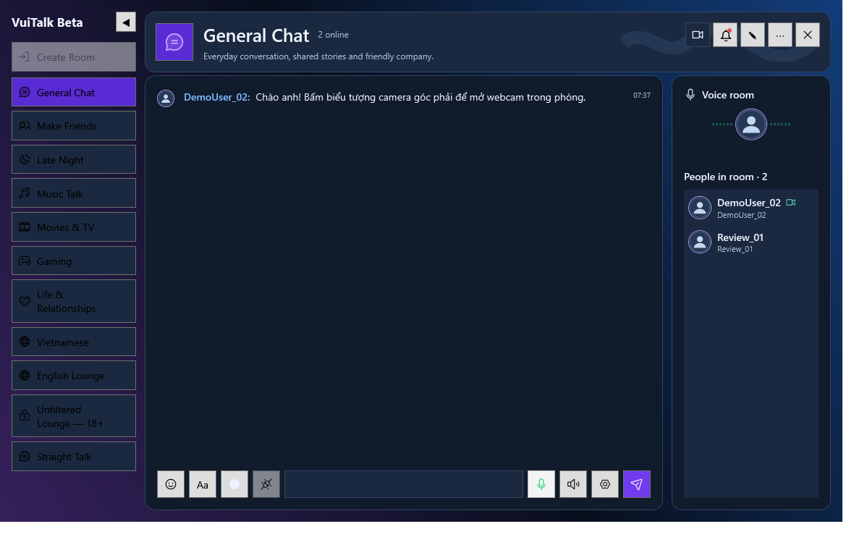
Task: Switch to the Straight Talk room
Action: [x=74, y=457]
